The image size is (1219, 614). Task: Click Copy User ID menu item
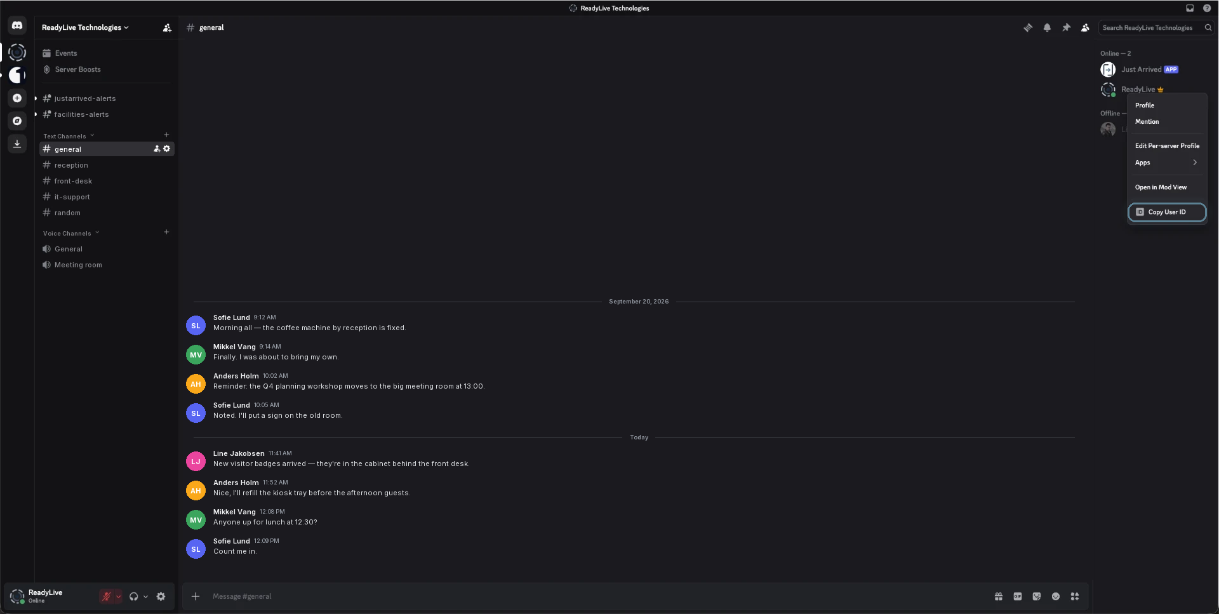[x=1167, y=212]
